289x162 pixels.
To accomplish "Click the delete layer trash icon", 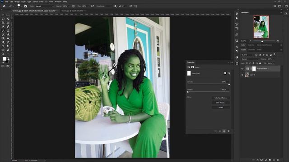I will point(278,160).
